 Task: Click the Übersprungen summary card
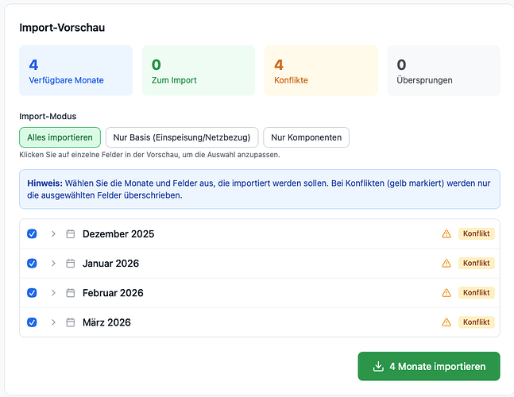pyautogui.click(x=443, y=71)
